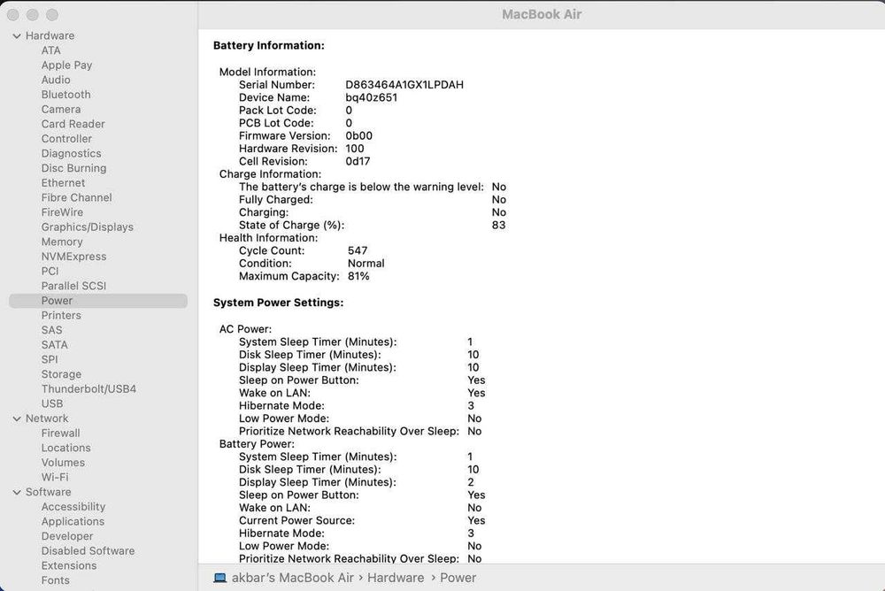
Task: Open Applications under Software
Action: (73, 522)
